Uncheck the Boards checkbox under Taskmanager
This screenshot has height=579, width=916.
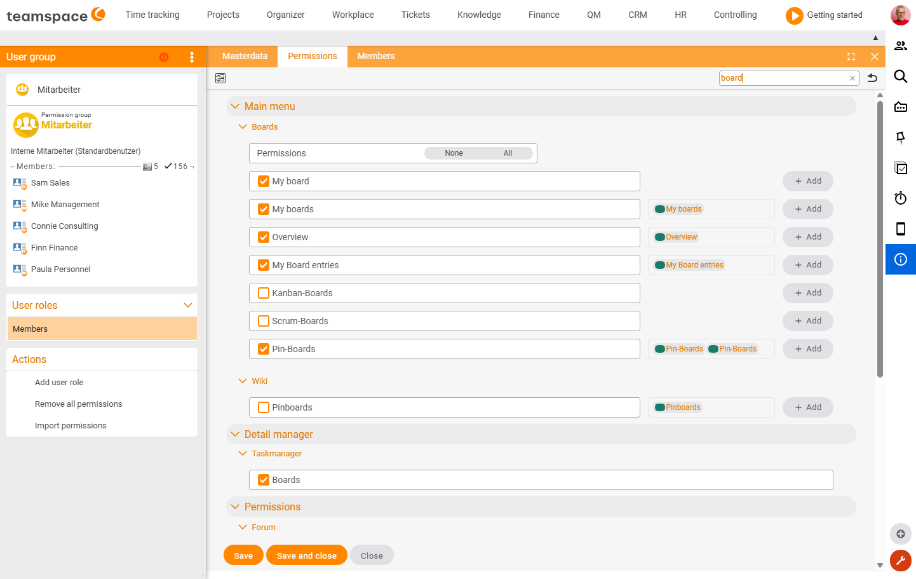point(264,480)
